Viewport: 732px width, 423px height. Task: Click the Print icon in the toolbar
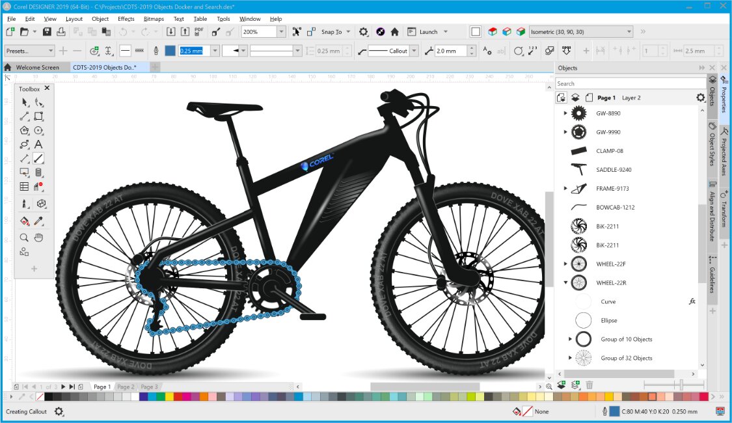tap(61, 32)
